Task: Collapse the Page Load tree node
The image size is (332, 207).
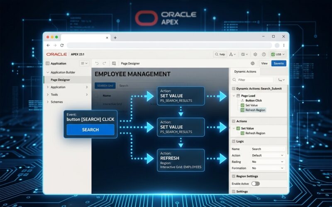Action: point(234,96)
